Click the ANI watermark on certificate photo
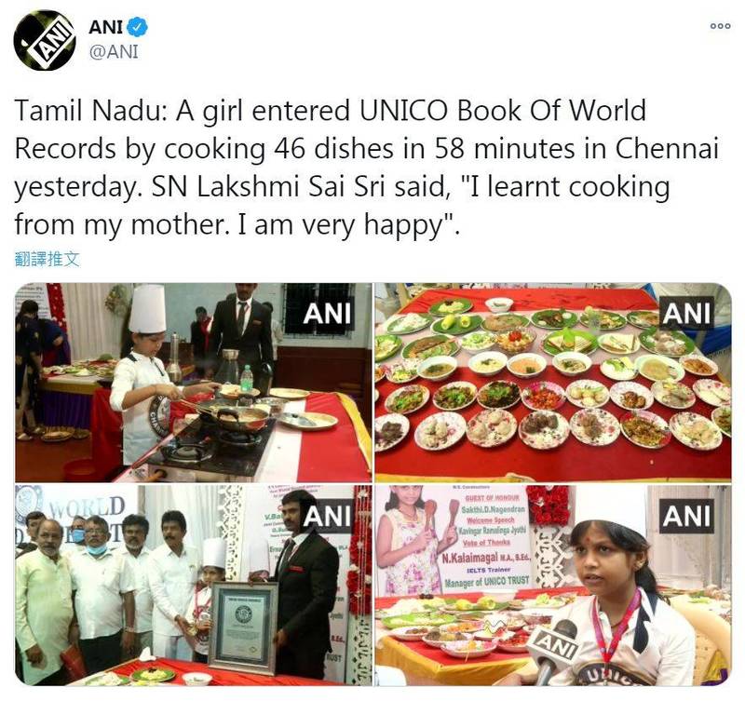The height and width of the screenshot is (701, 745). 328,516
